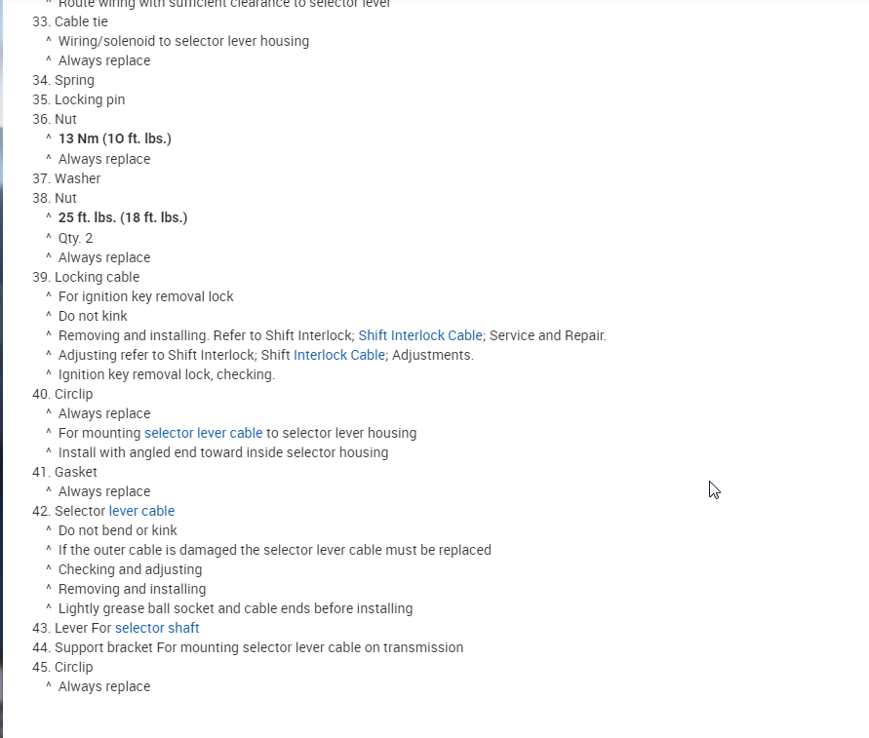The width and height of the screenshot is (869, 738).
Task: Select list item "41. Gasket"
Action: [64, 472]
